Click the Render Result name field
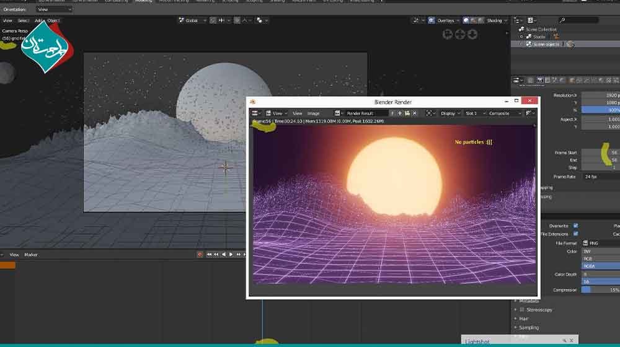The height and width of the screenshot is (347, 620). pos(366,113)
